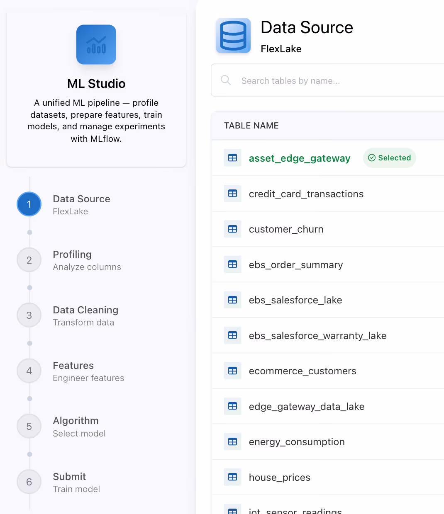Click the Engineer features step subtitle
The height and width of the screenshot is (514, 444).
pos(89,378)
